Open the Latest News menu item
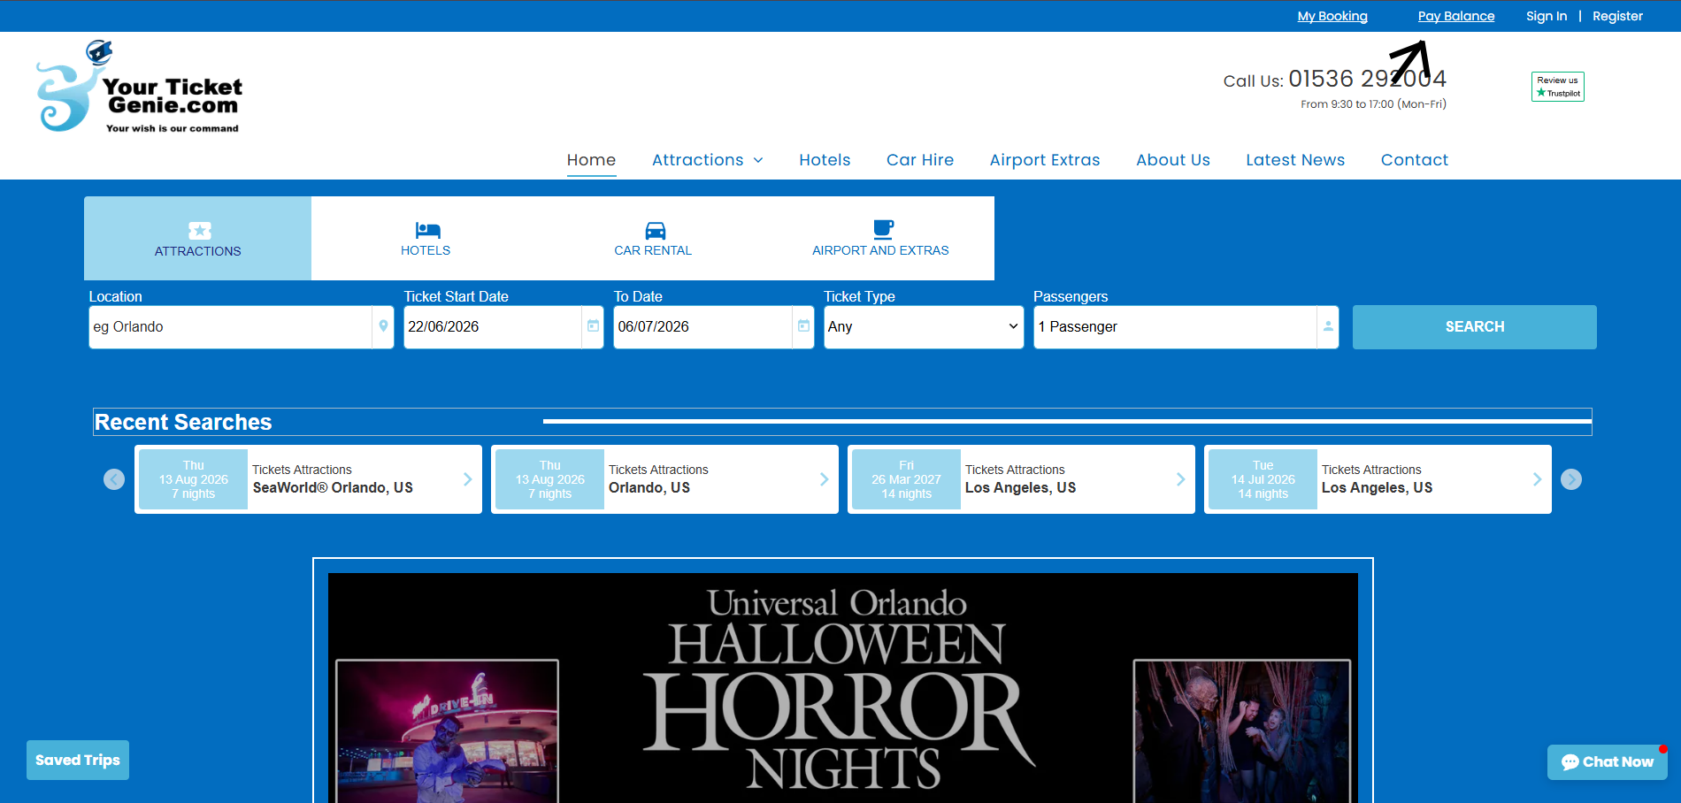This screenshot has width=1681, height=803. (1295, 160)
